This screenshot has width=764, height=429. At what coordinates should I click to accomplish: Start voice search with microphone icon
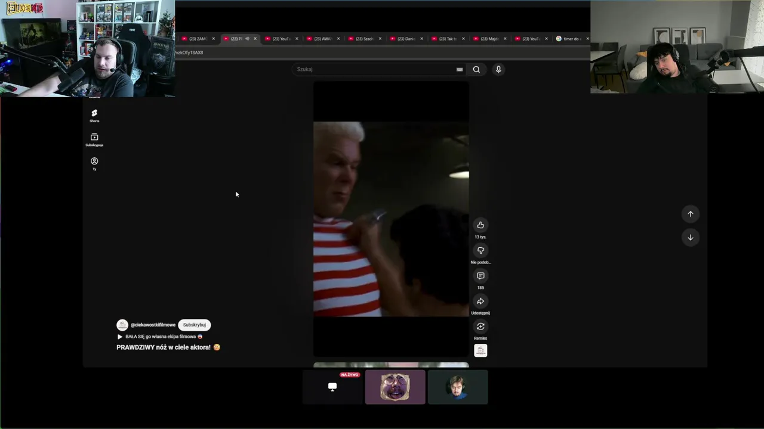tap(498, 69)
